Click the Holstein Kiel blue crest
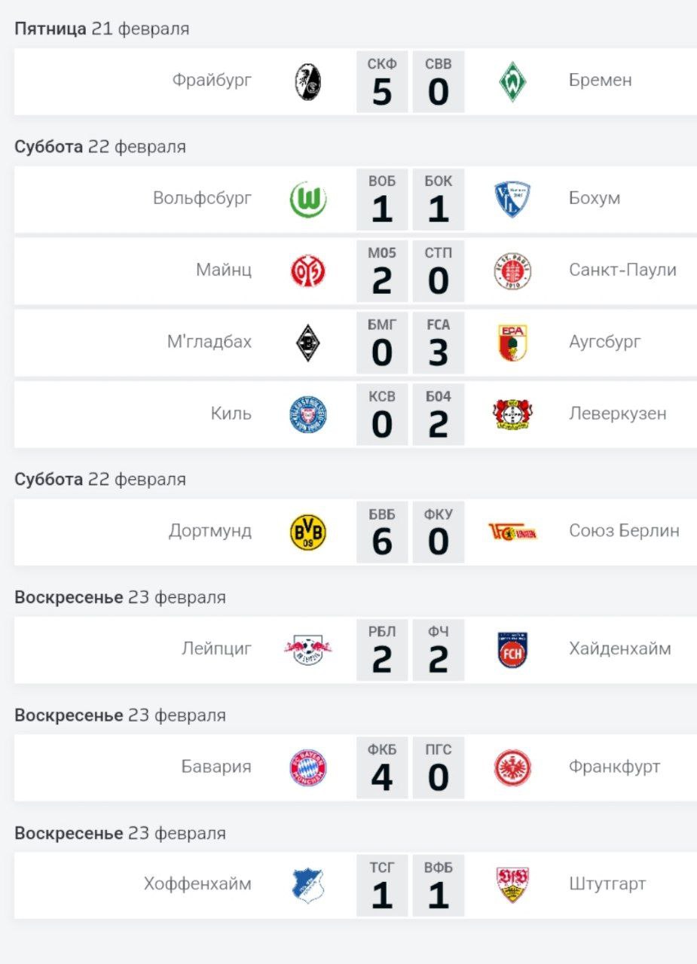The height and width of the screenshot is (964, 697). (308, 415)
